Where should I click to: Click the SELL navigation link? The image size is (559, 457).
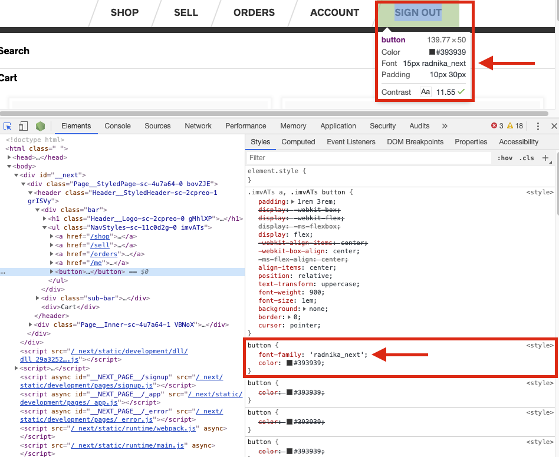[x=186, y=12]
